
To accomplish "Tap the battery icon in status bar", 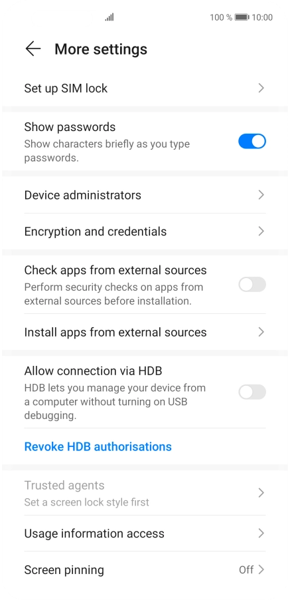I will pos(242,17).
